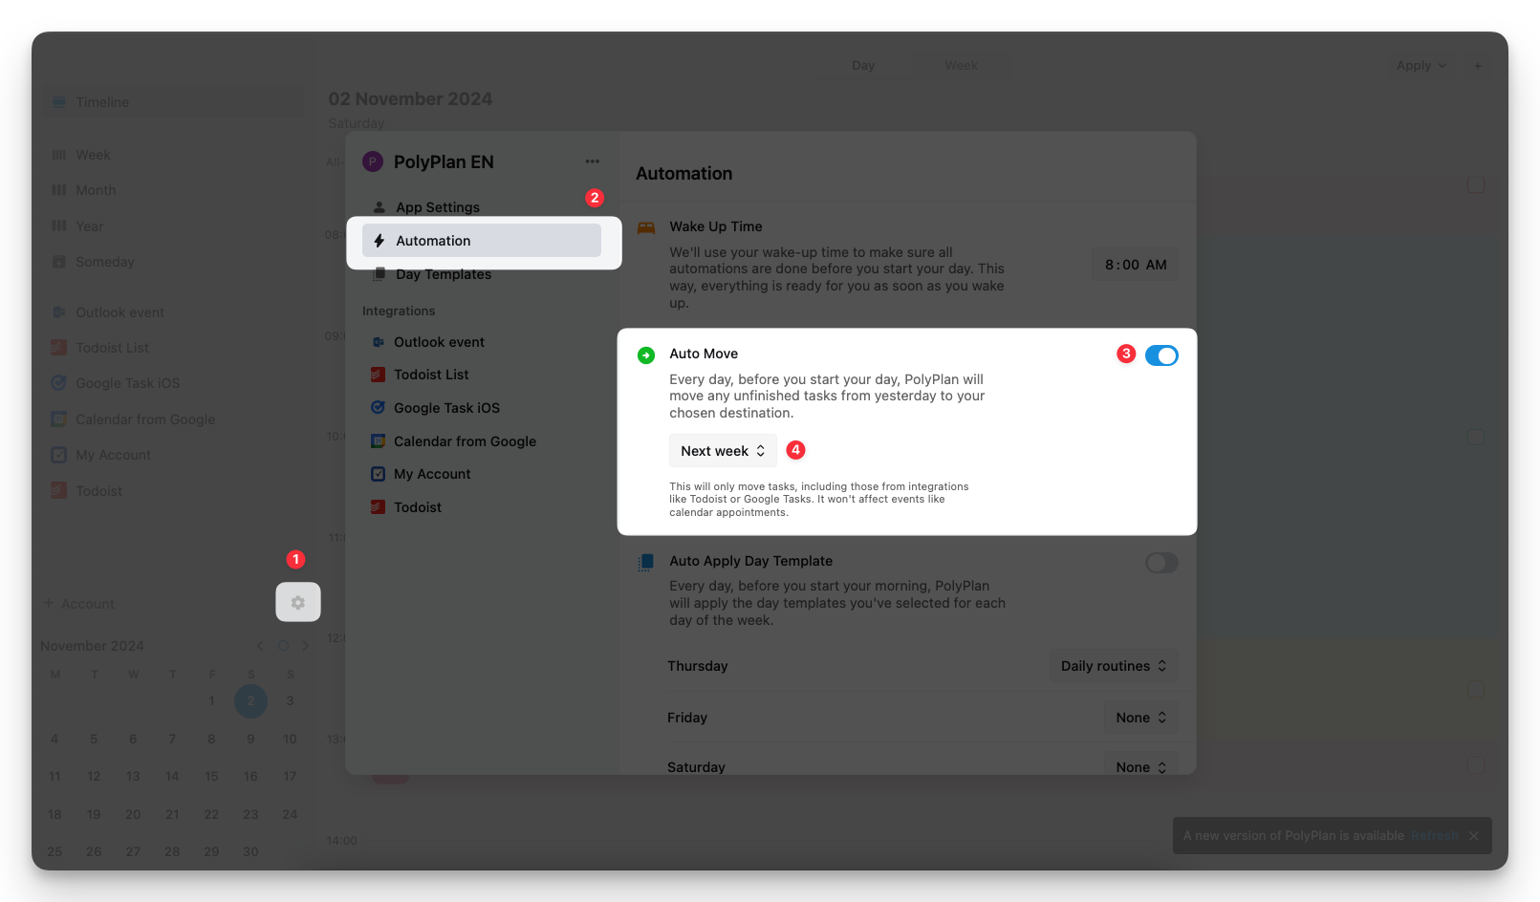Select highlighted date 2 in mini calendar

pyautogui.click(x=250, y=700)
